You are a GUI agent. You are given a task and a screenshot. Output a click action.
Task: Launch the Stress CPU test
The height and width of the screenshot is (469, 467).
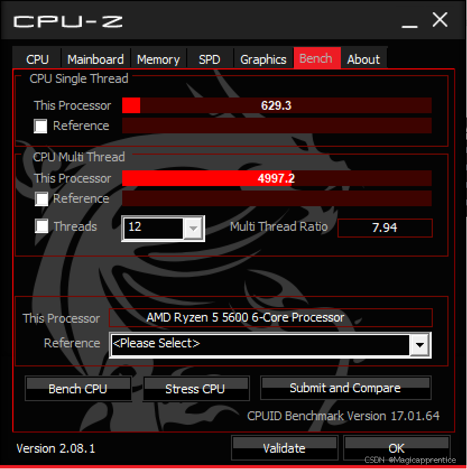(196, 388)
